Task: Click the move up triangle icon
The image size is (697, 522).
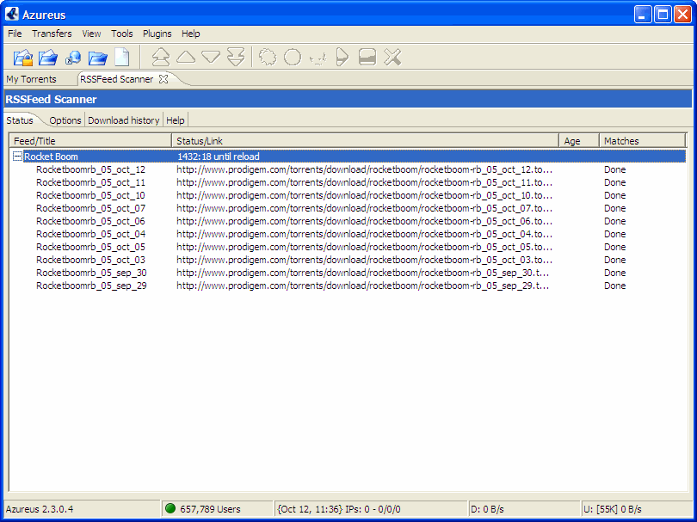Action: [x=186, y=57]
